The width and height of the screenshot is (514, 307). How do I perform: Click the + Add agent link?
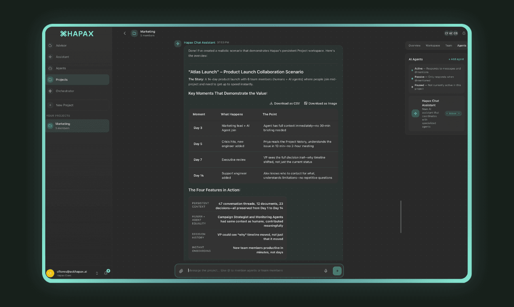point(456,59)
